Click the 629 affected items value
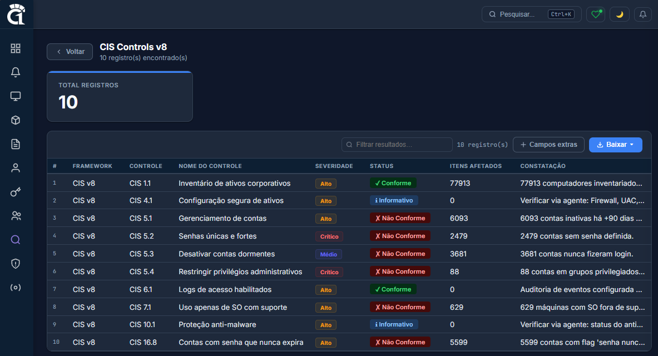 click(457, 307)
